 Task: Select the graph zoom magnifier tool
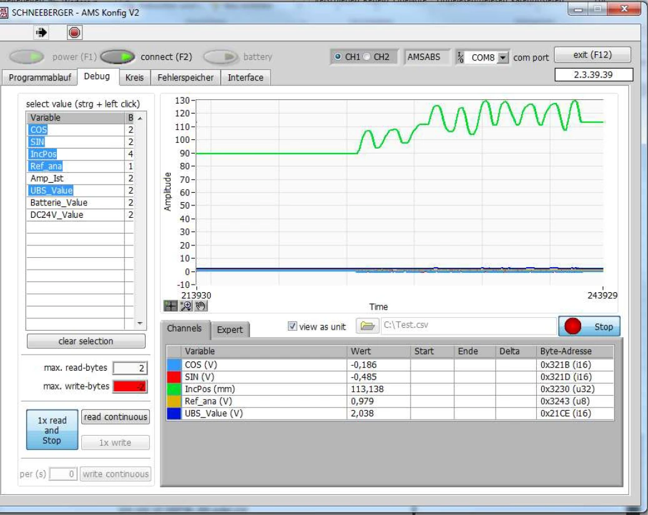(x=186, y=305)
